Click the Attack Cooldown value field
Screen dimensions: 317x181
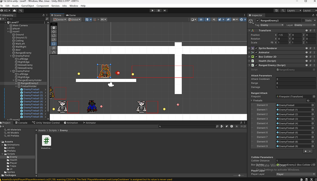click(296, 79)
